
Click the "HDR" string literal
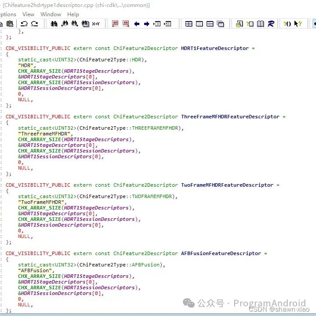coord(25,65)
